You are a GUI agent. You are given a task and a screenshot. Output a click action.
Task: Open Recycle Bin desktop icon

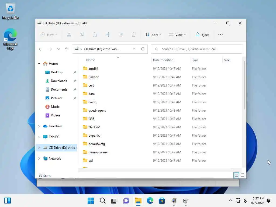[x=11, y=11]
